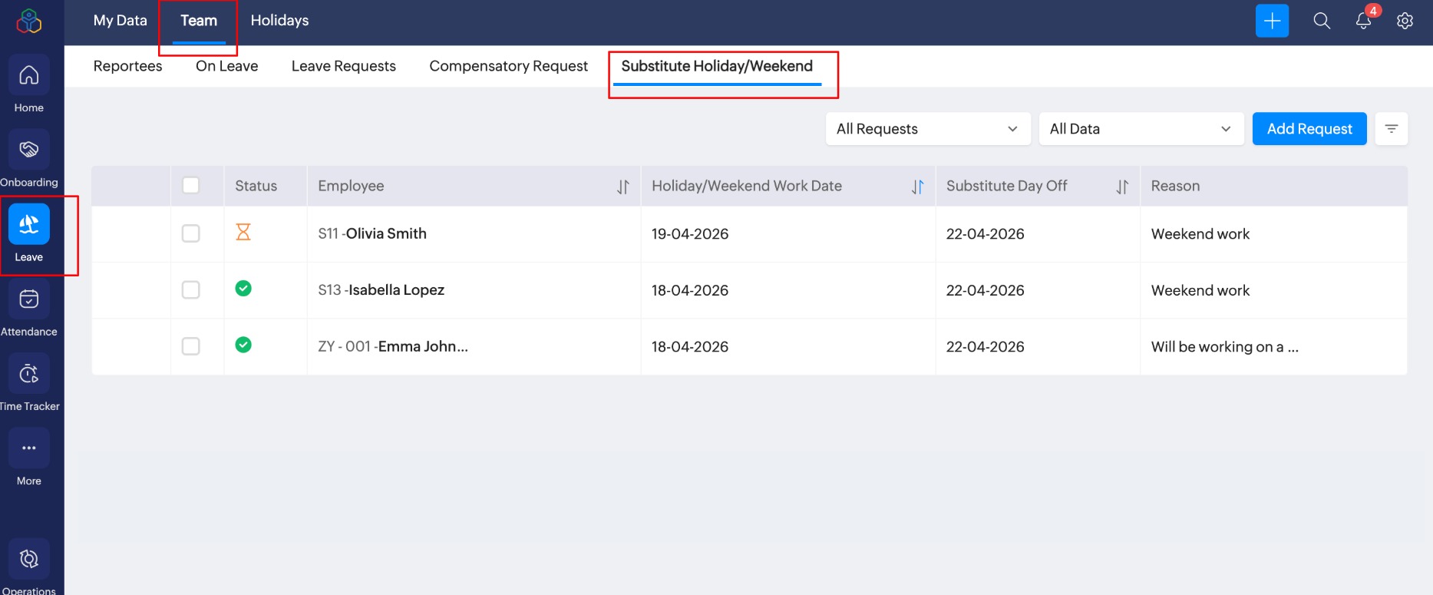This screenshot has height=595, width=1433.
Task: Click the More ellipsis sidebar icon
Action: click(x=29, y=448)
